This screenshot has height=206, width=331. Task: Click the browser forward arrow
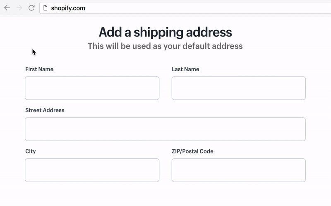point(19,8)
